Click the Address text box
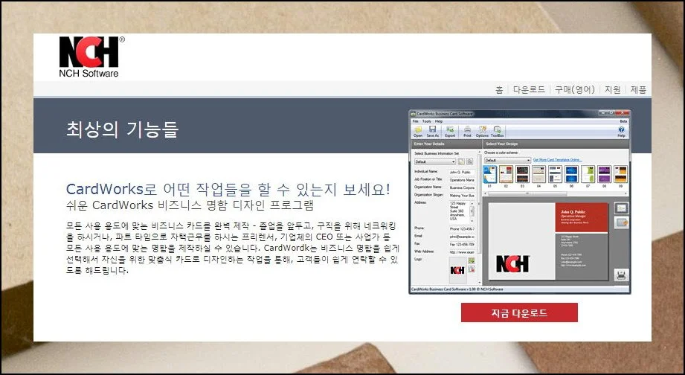Viewport: 685px width, 375px height. pos(461,211)
